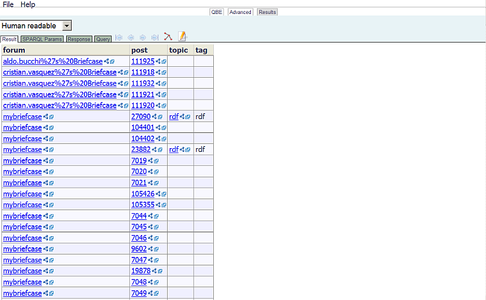This screenshot has width=486, height=300.
Task: Click the external link icon beside the first rdf topic
Action: 188,117
